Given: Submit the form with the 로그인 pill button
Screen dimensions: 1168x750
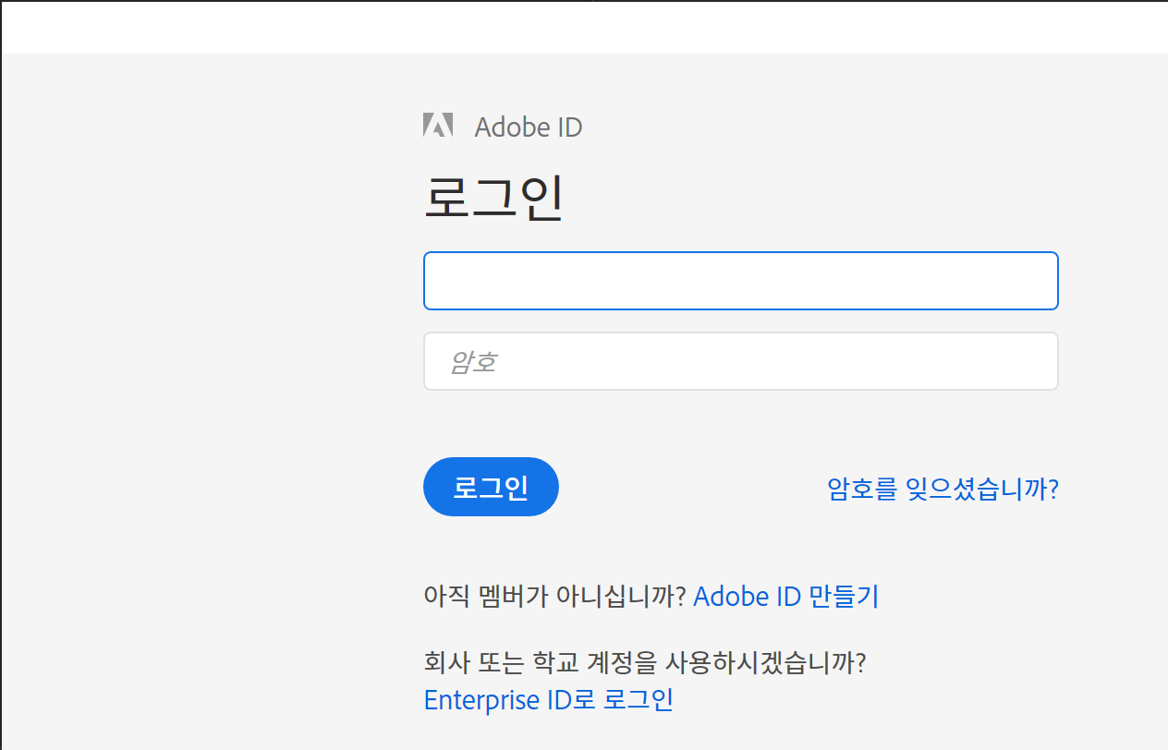Looking at the screenshot, I should pyautogui.click(x=491, y=487).
